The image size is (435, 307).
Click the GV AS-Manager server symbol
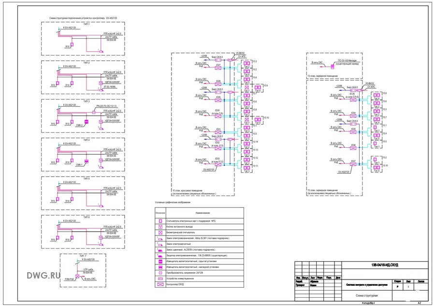(x=333, y=66)
